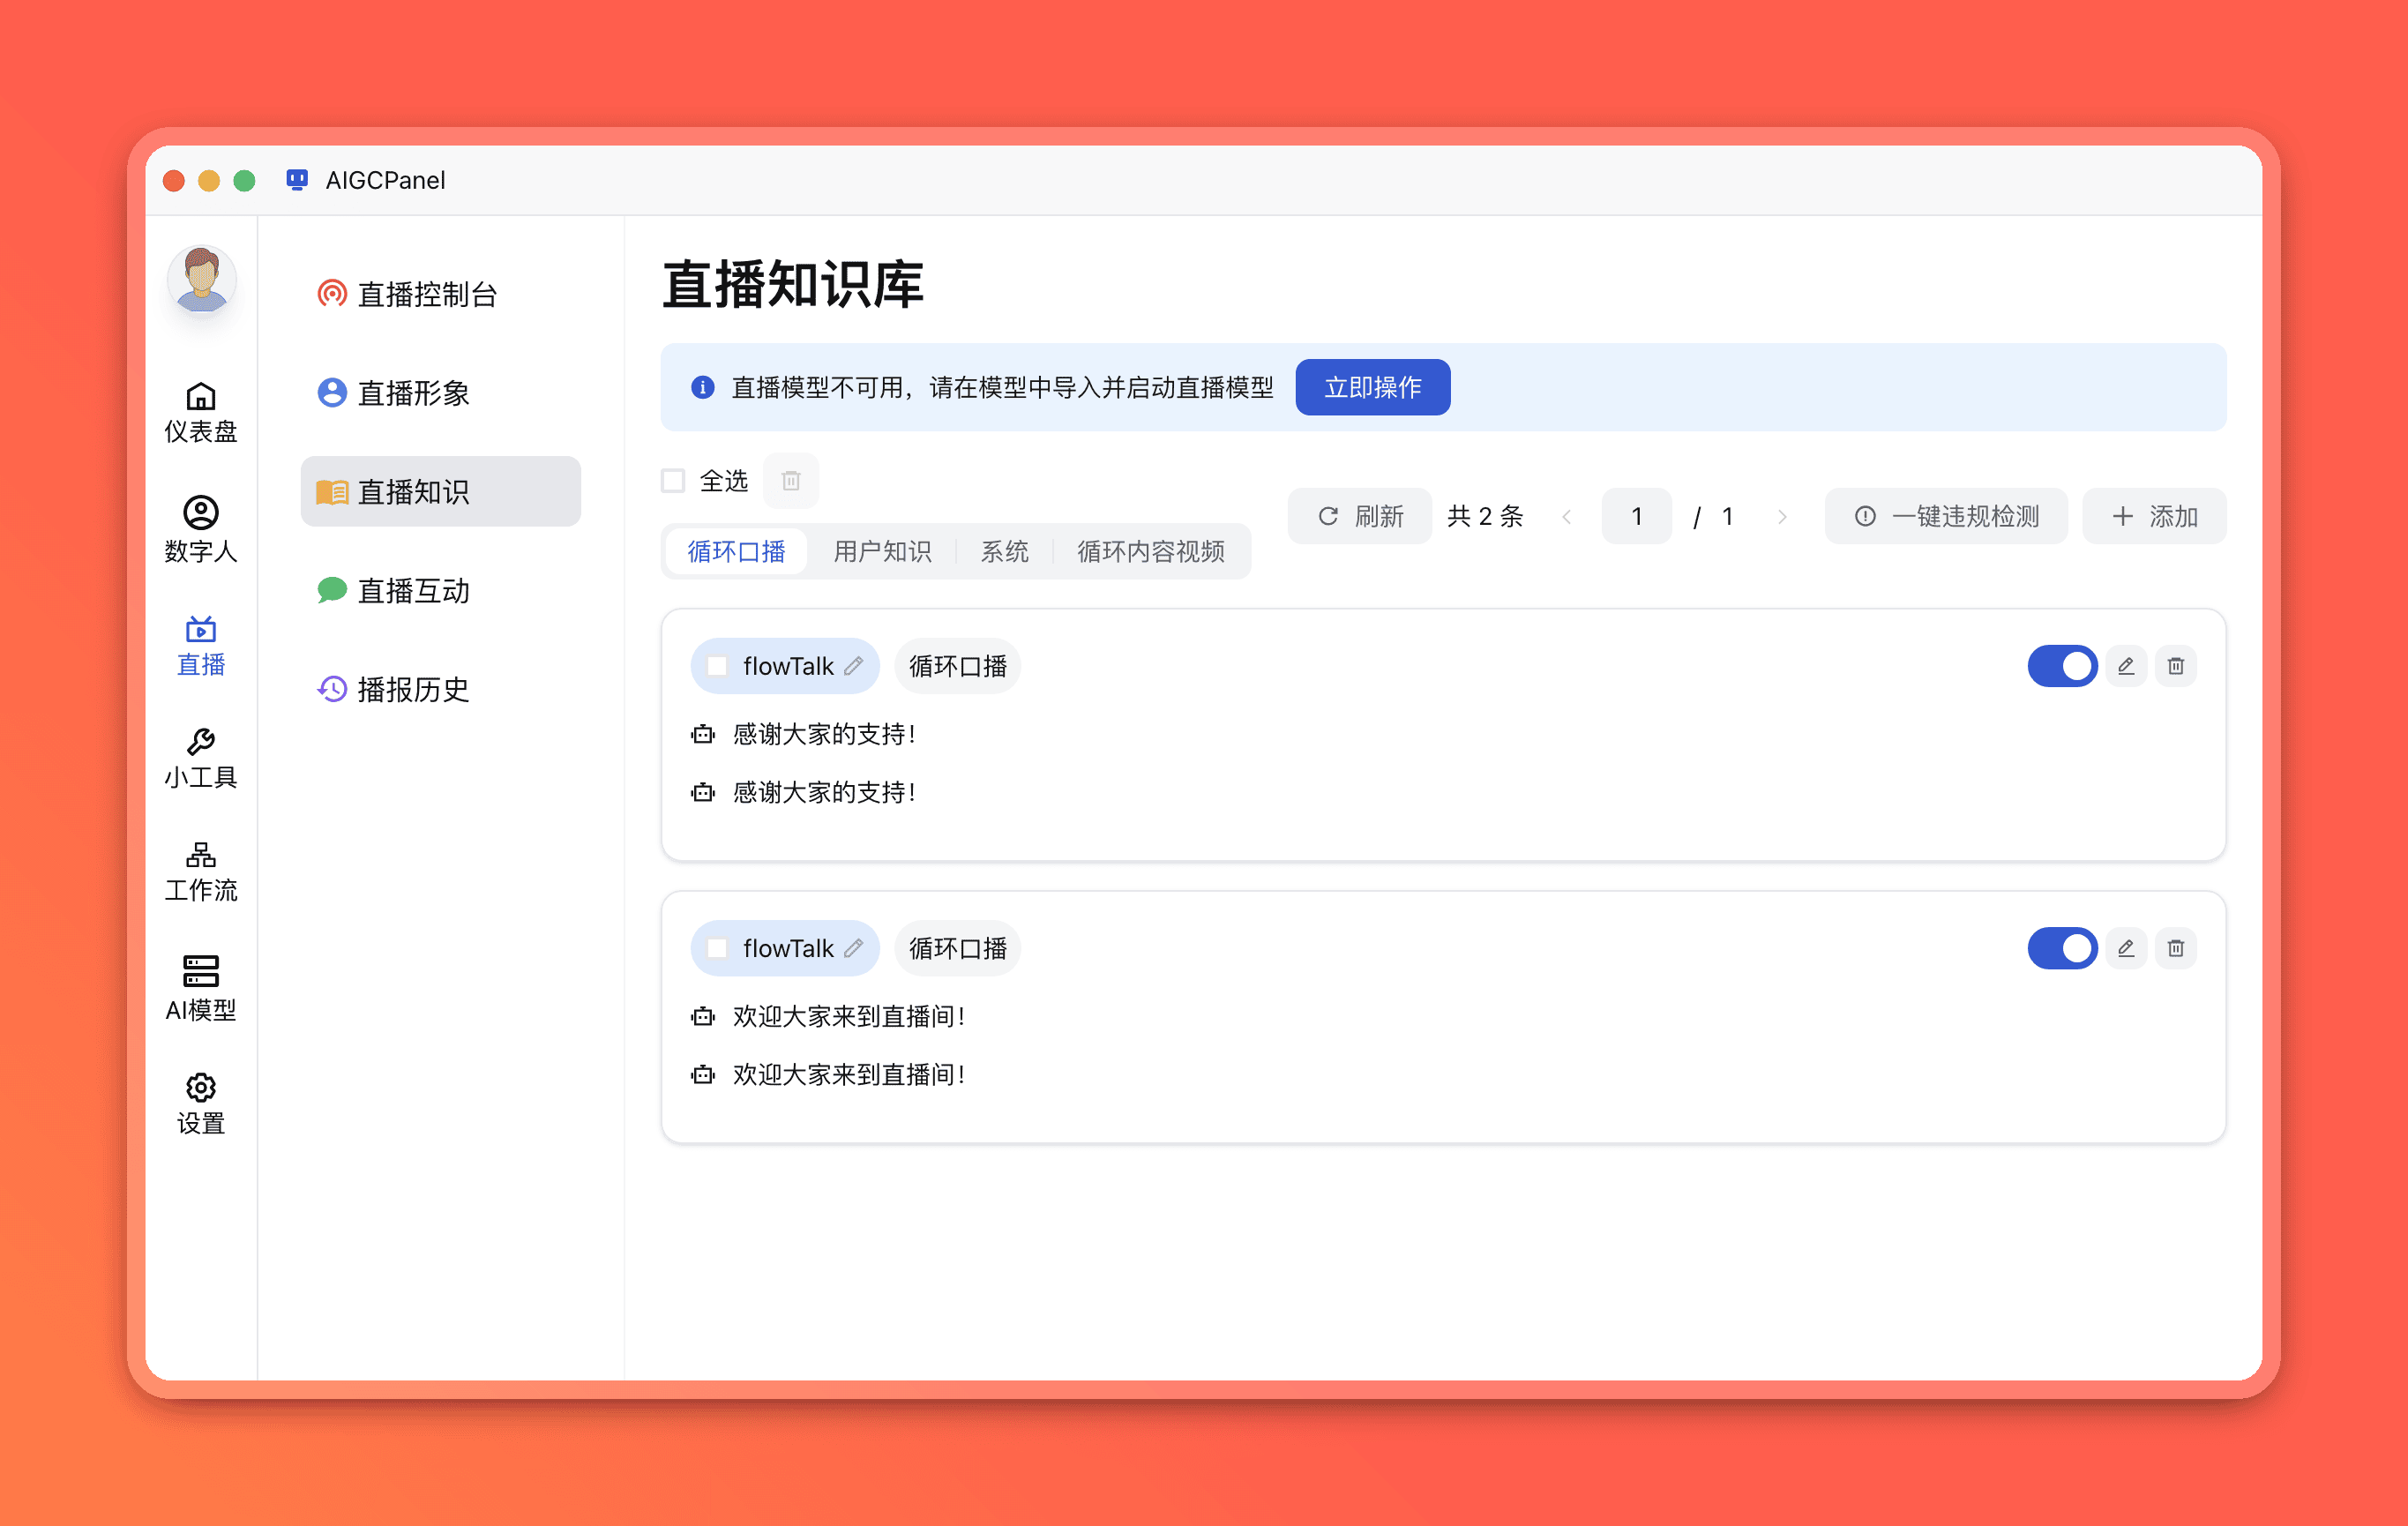The height and width of the screenshot is (1526, 2408).
Task: Delete the 感谢大家的支持 card
Action: click(2176, 666)
